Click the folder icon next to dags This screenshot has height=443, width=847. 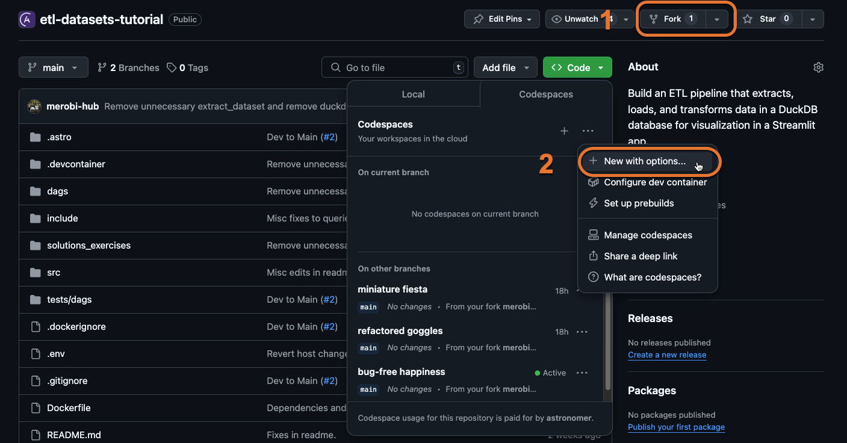(x=36, y=191)
